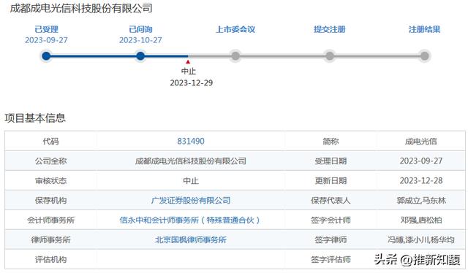Image resolution: width=468 pixels, height=273 pixels.
Task: Click the 2023-12-29 date under 中止
Action: [x=192, y=83]
